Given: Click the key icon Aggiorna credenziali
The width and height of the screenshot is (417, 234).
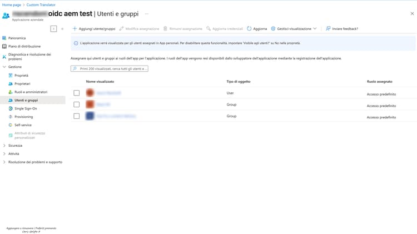Looking at the screenshot, I should (209, 28).
